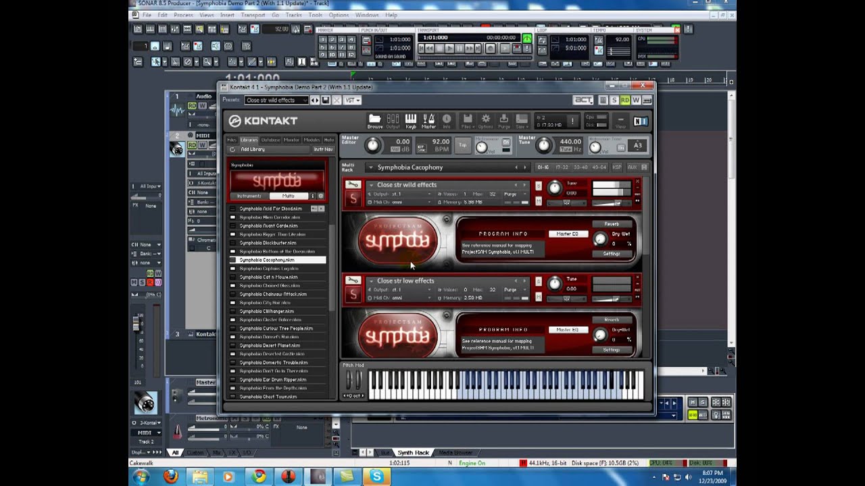This screenshot has width=865, height=486.
Task: Open the Files disk icon menu
Action: (x=467, y=121)
